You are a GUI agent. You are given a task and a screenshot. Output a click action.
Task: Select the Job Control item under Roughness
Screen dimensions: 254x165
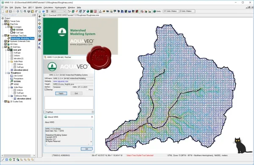click(18, 76)
